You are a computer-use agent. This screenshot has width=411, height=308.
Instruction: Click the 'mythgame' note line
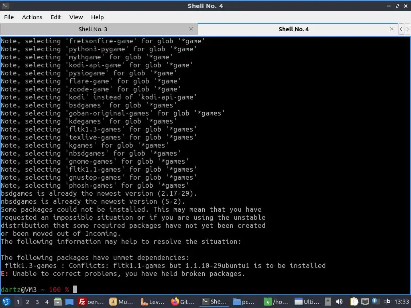coord(87,57)
